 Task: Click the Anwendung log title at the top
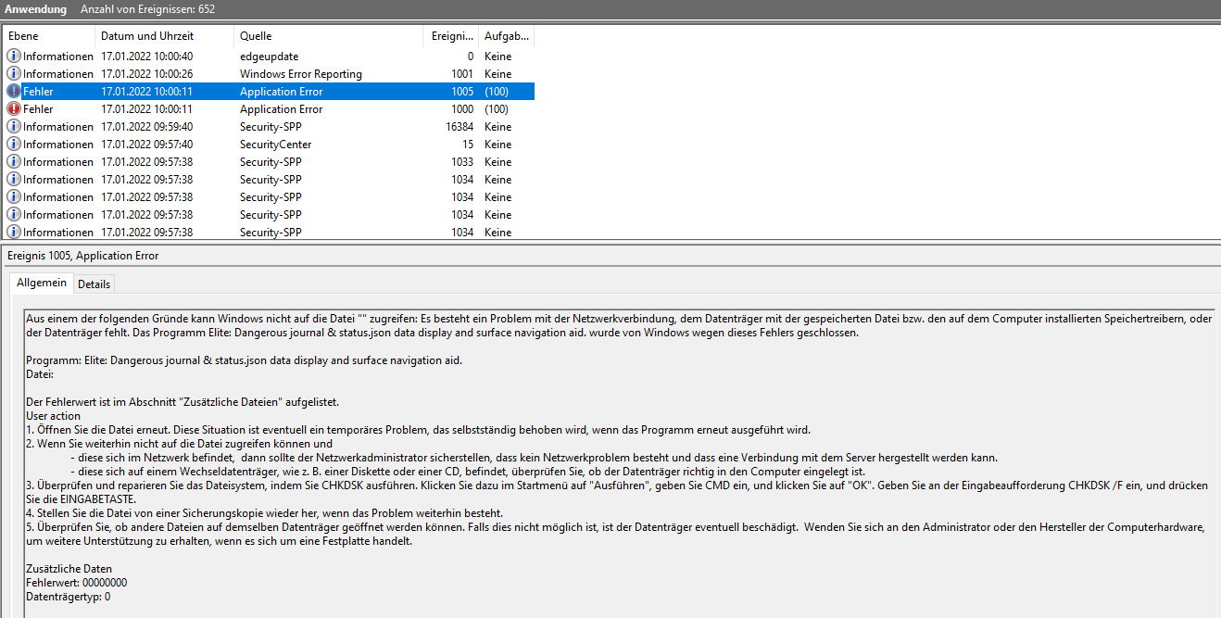[x=36, y=9]
